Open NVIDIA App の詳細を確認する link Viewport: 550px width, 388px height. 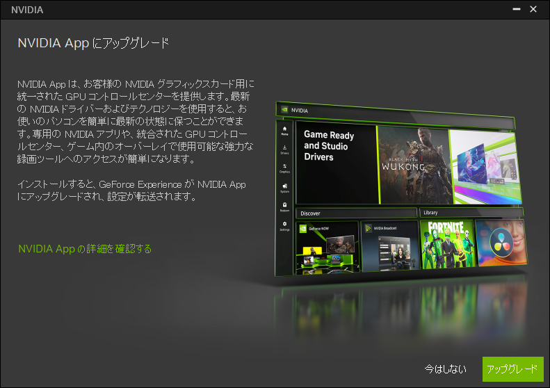[85, 248]
